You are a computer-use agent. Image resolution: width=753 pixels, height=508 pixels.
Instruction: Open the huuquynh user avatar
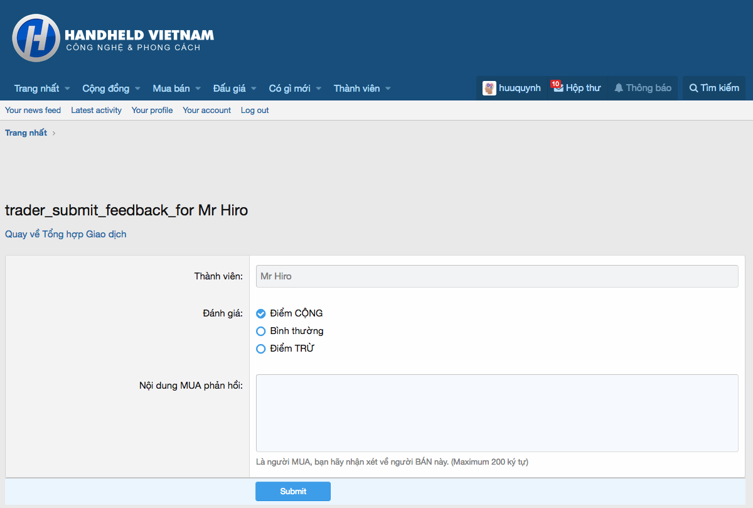[489, 89]
